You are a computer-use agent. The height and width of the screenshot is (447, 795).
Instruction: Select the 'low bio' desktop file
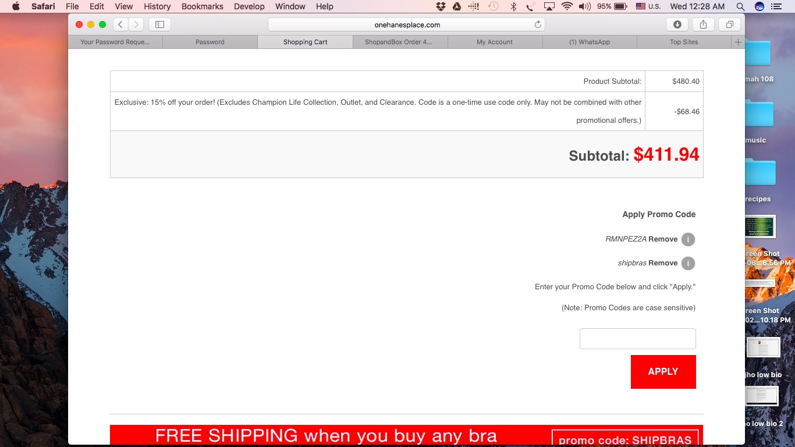[763, 357]
